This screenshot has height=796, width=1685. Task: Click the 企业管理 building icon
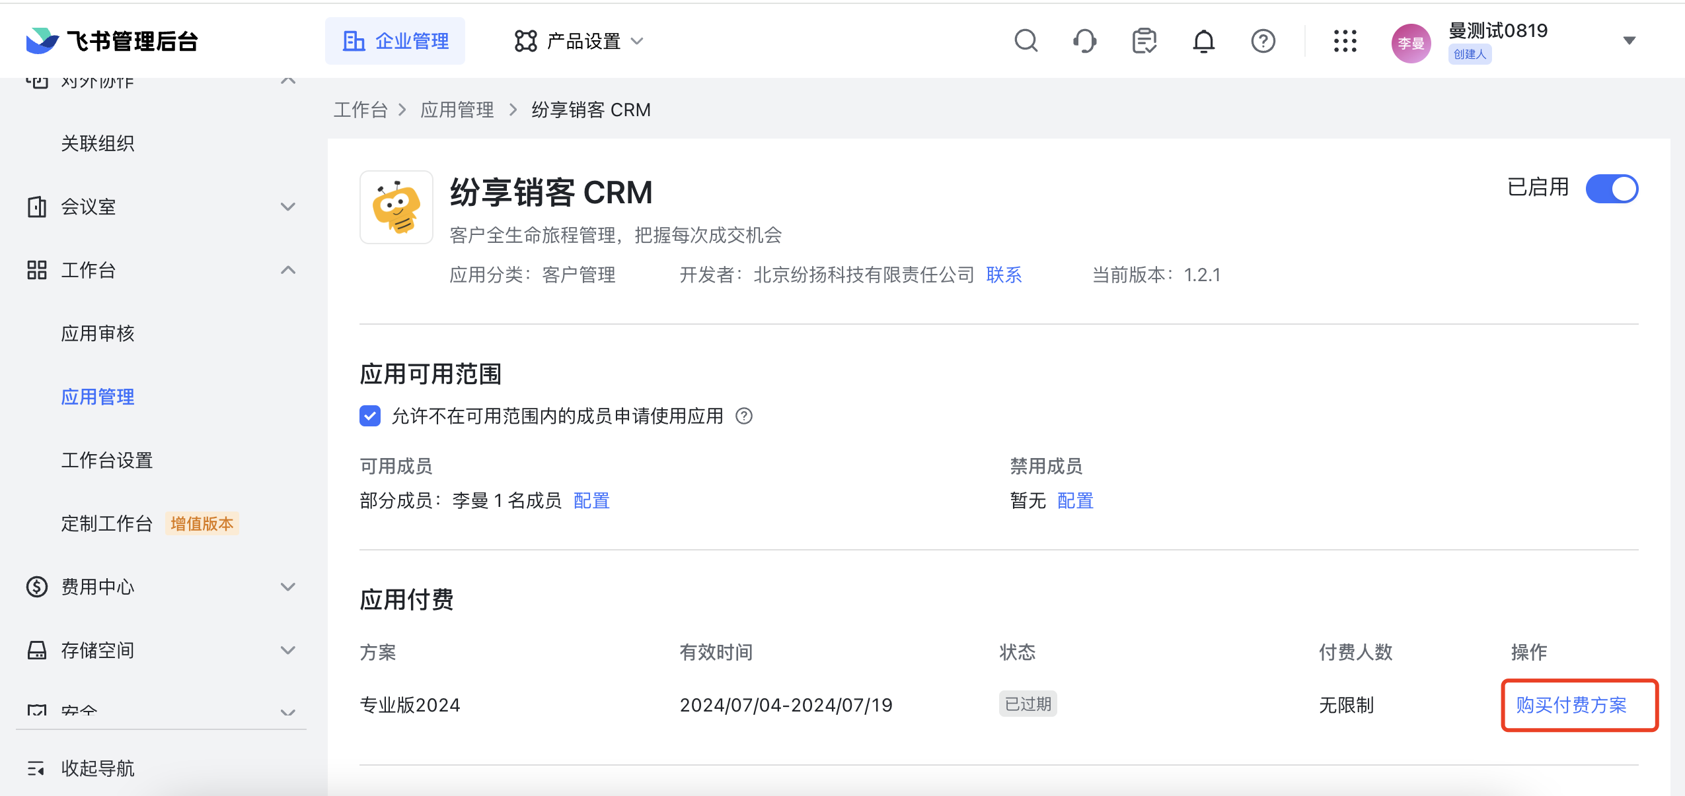pyautogui.click(x=354, y=41)
